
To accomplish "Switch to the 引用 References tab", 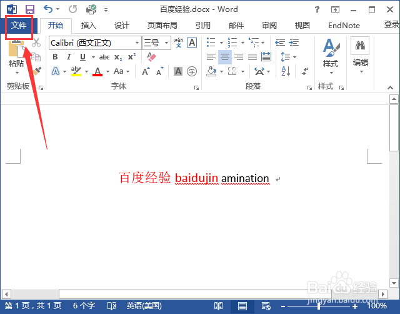I will click(203, 26).
